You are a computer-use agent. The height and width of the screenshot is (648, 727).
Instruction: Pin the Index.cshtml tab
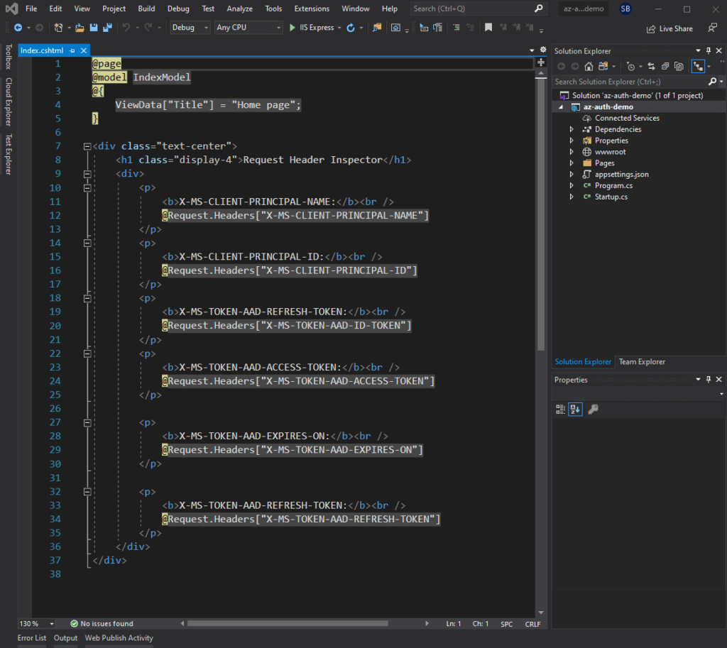[72, 50]
